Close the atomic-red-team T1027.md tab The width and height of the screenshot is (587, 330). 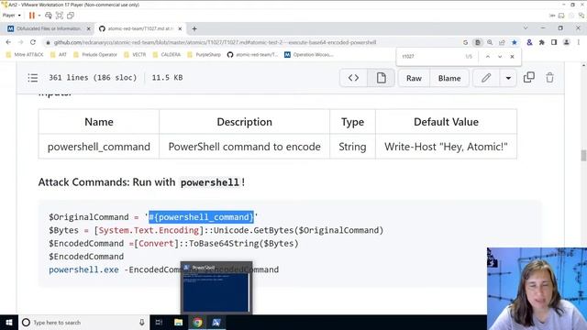(x=180, y=28)
